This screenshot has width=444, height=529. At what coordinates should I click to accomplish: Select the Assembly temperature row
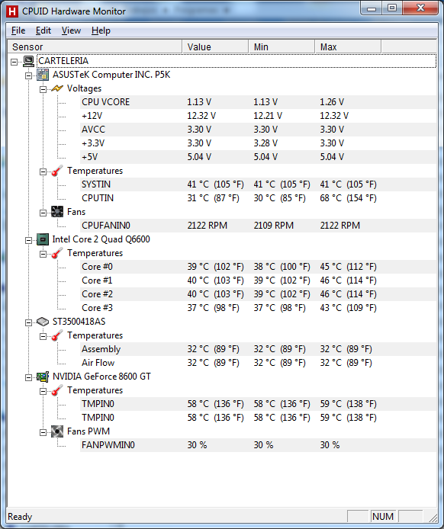tap(258, 349)
